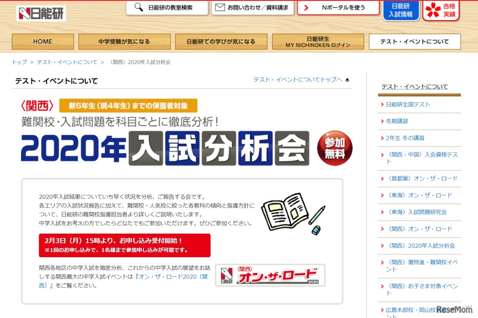Click the red application start notice banner
Screen dimensions: 478x318
point(124,245)
